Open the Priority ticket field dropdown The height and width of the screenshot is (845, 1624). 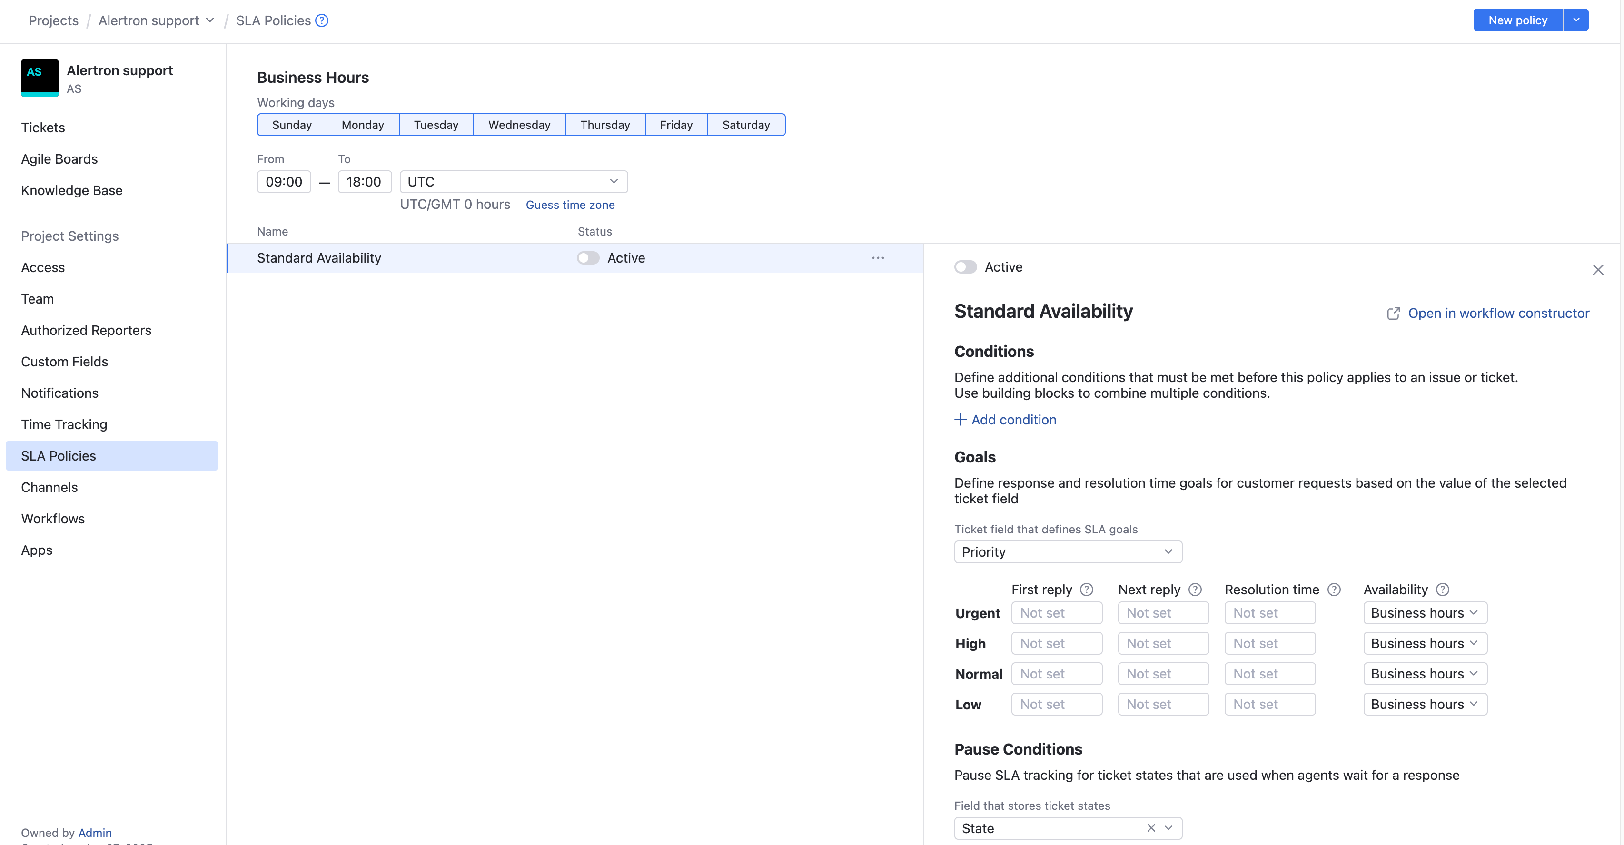(x=1067, y=551)
